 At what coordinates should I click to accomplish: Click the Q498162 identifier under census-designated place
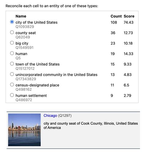click(x=24, y=89)
